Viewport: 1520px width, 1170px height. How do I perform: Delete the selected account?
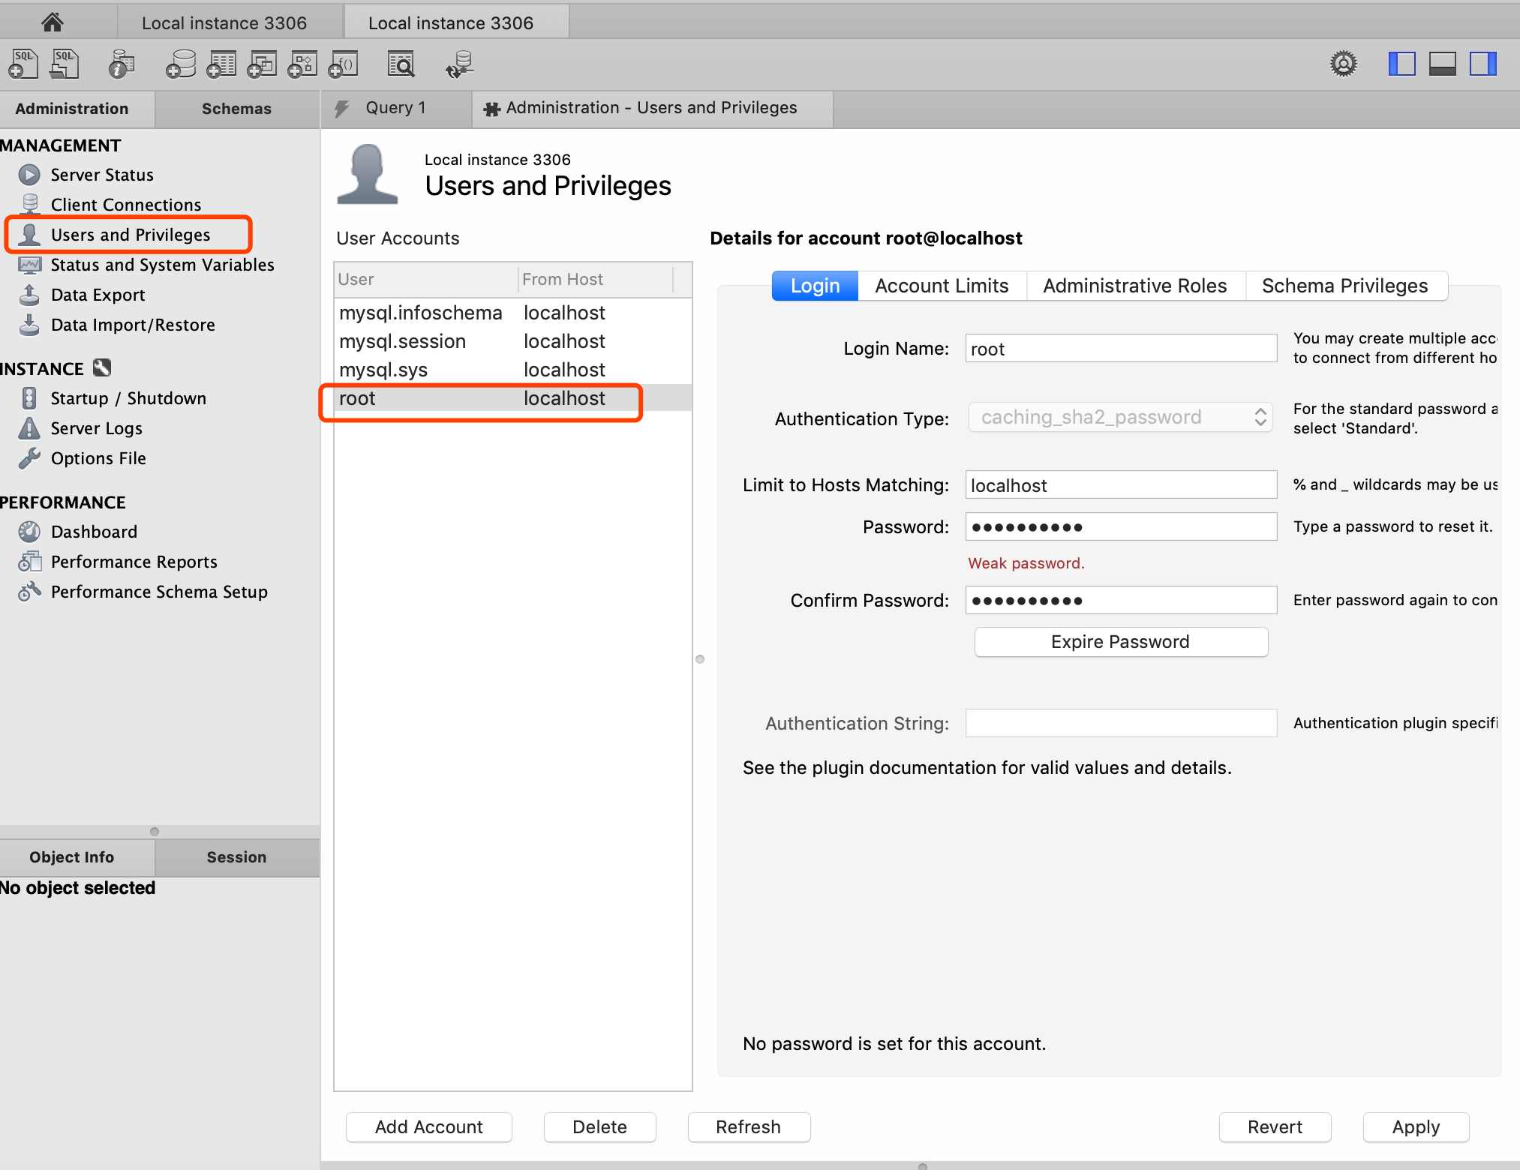(599, 1127)
